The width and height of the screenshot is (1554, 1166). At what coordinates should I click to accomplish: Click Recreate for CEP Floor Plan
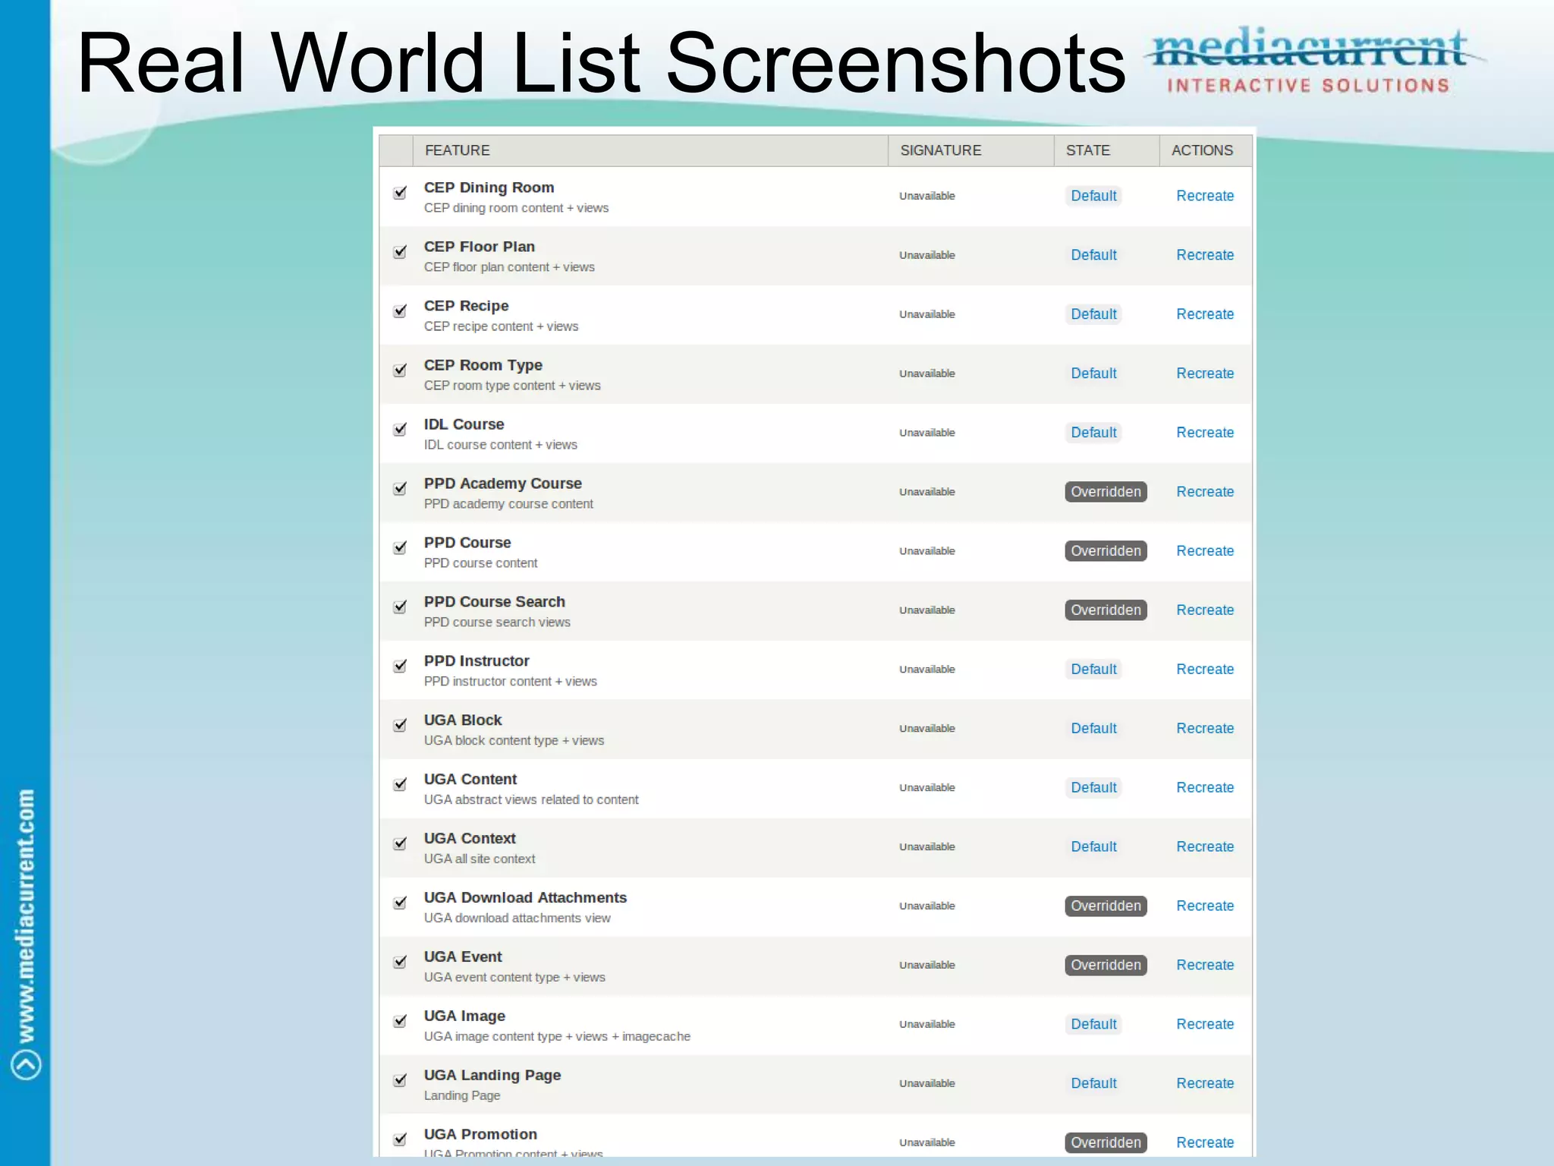(x=1205, y=255)
